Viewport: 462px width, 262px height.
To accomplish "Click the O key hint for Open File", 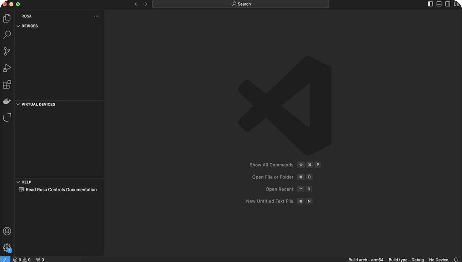I will (309, 177).
